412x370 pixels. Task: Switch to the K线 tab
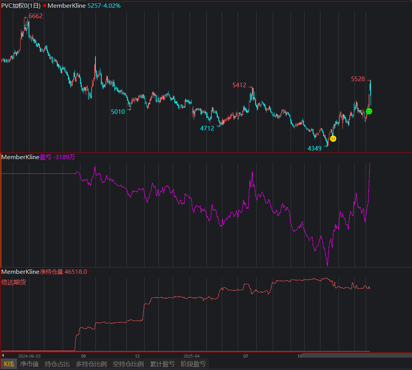tap(9, 364)
